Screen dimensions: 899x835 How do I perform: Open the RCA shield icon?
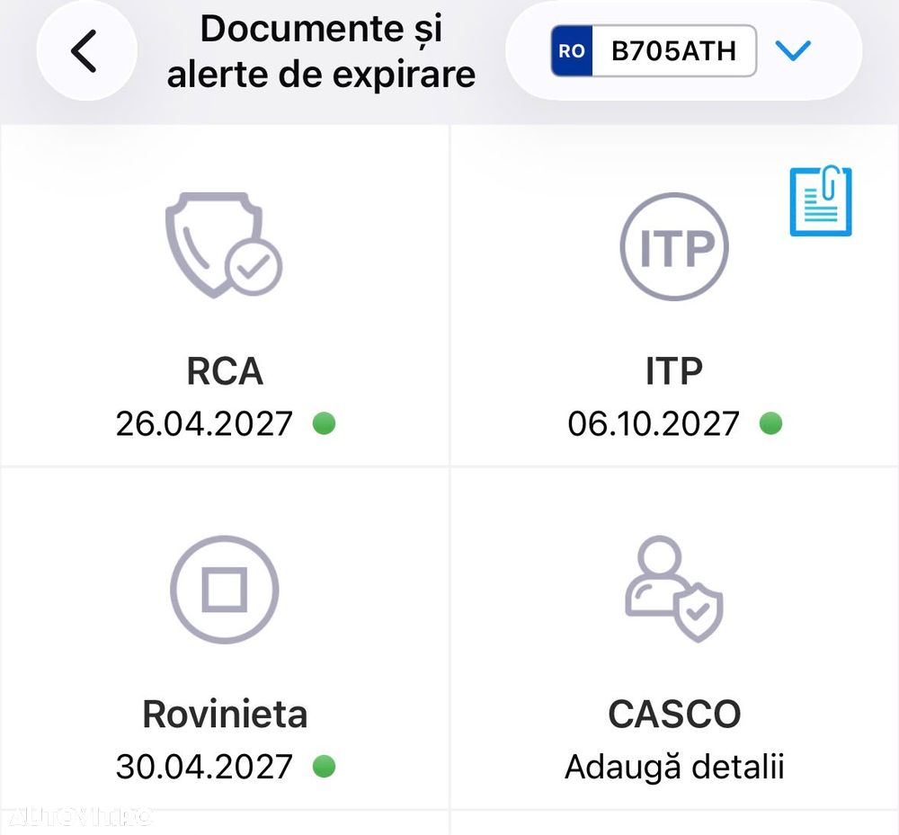click(x=224, y=245)
